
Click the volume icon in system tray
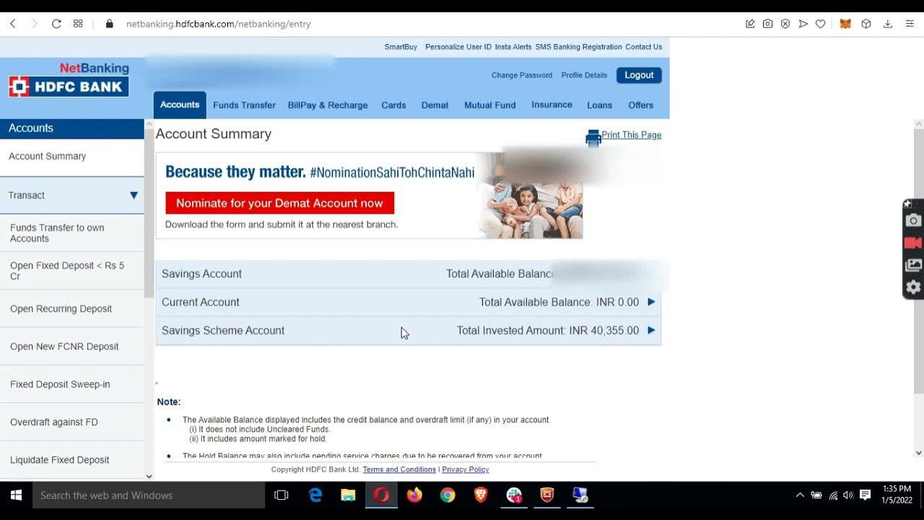pyautogui.click(x=848, y=495)
